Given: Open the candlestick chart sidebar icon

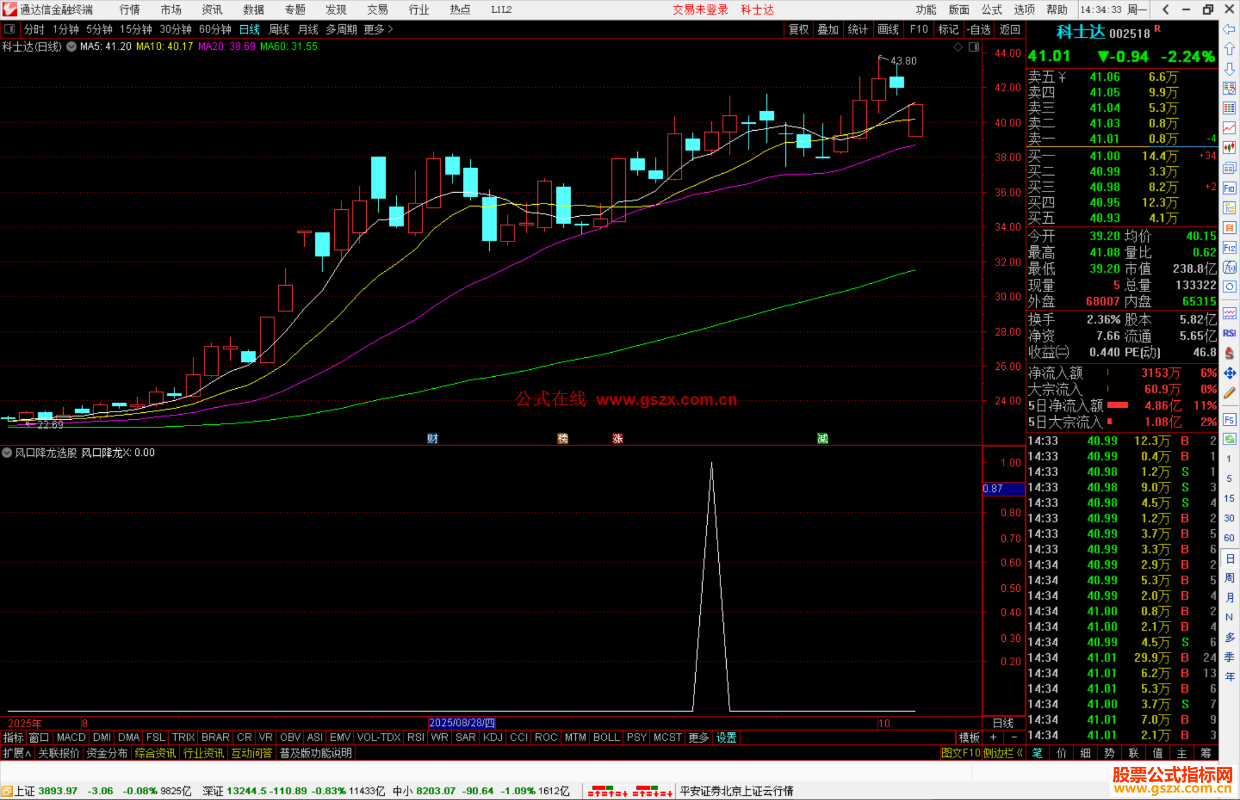Looking at the screenshot, I should tap(1229, 148).
